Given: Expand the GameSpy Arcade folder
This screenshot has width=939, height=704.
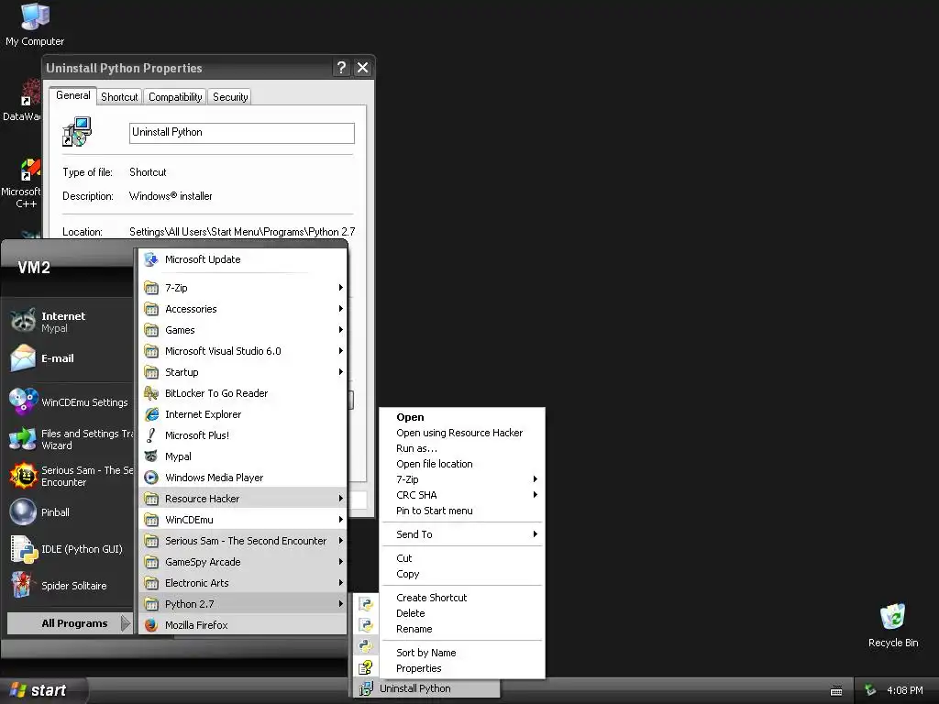Looking at the screenshot, I should tap(242, 562).
